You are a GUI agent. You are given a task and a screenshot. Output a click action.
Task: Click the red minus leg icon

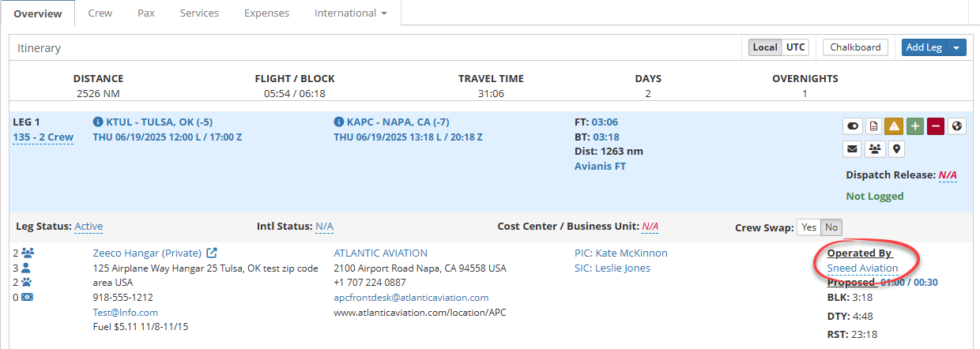pos(935,126)
